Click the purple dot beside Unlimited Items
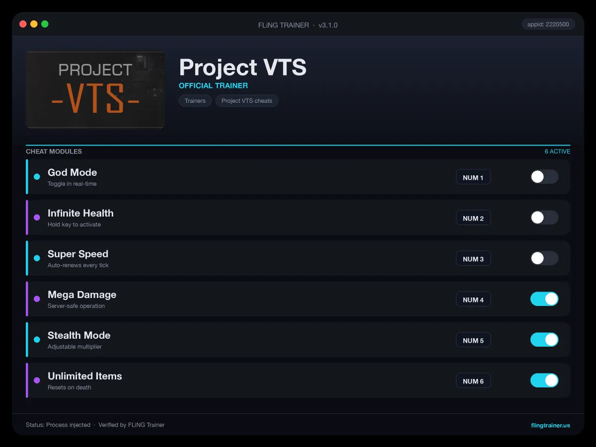This screenshot has width=596, height=447. click(37, 380)
